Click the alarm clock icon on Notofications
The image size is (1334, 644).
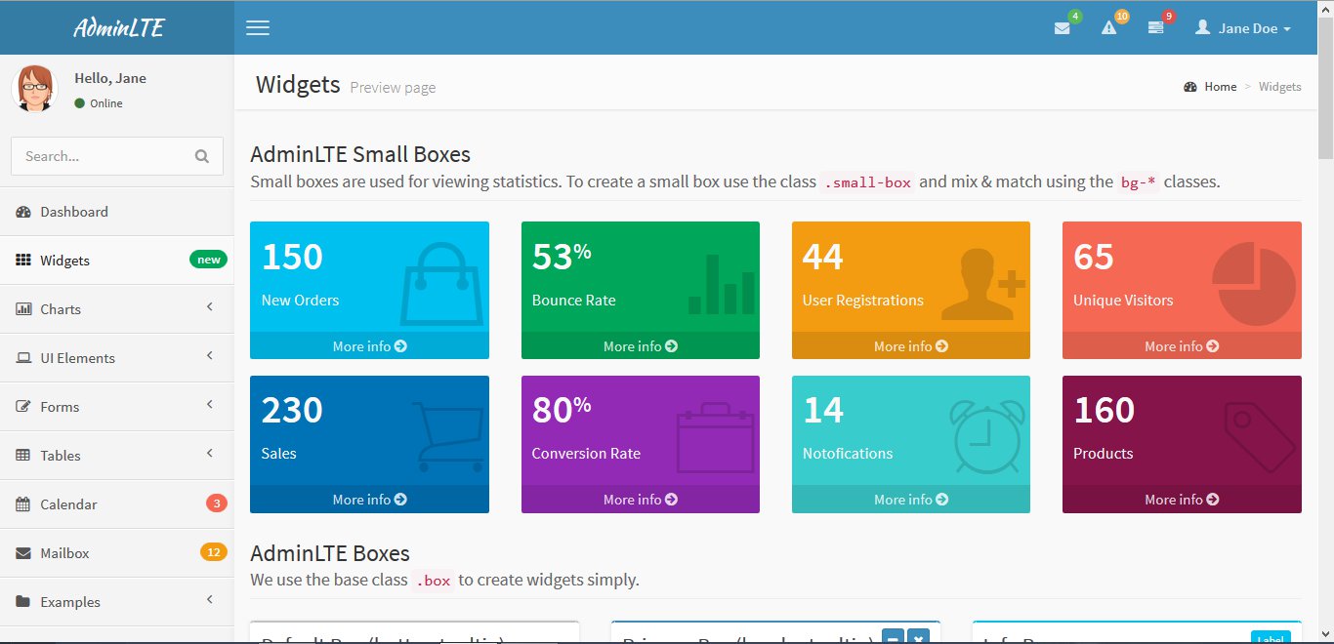(987, 437)
